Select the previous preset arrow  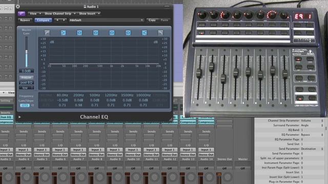coord(57,20)
